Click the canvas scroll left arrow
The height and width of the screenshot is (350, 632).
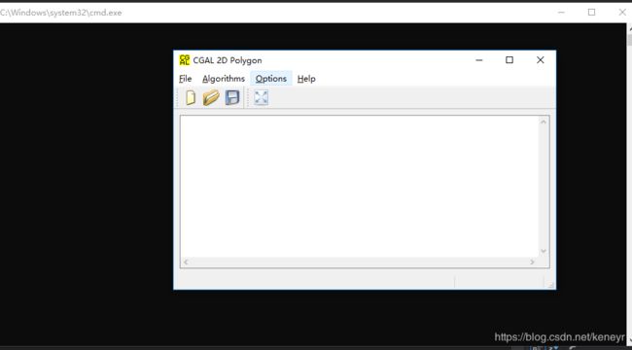tap(186, 262)
